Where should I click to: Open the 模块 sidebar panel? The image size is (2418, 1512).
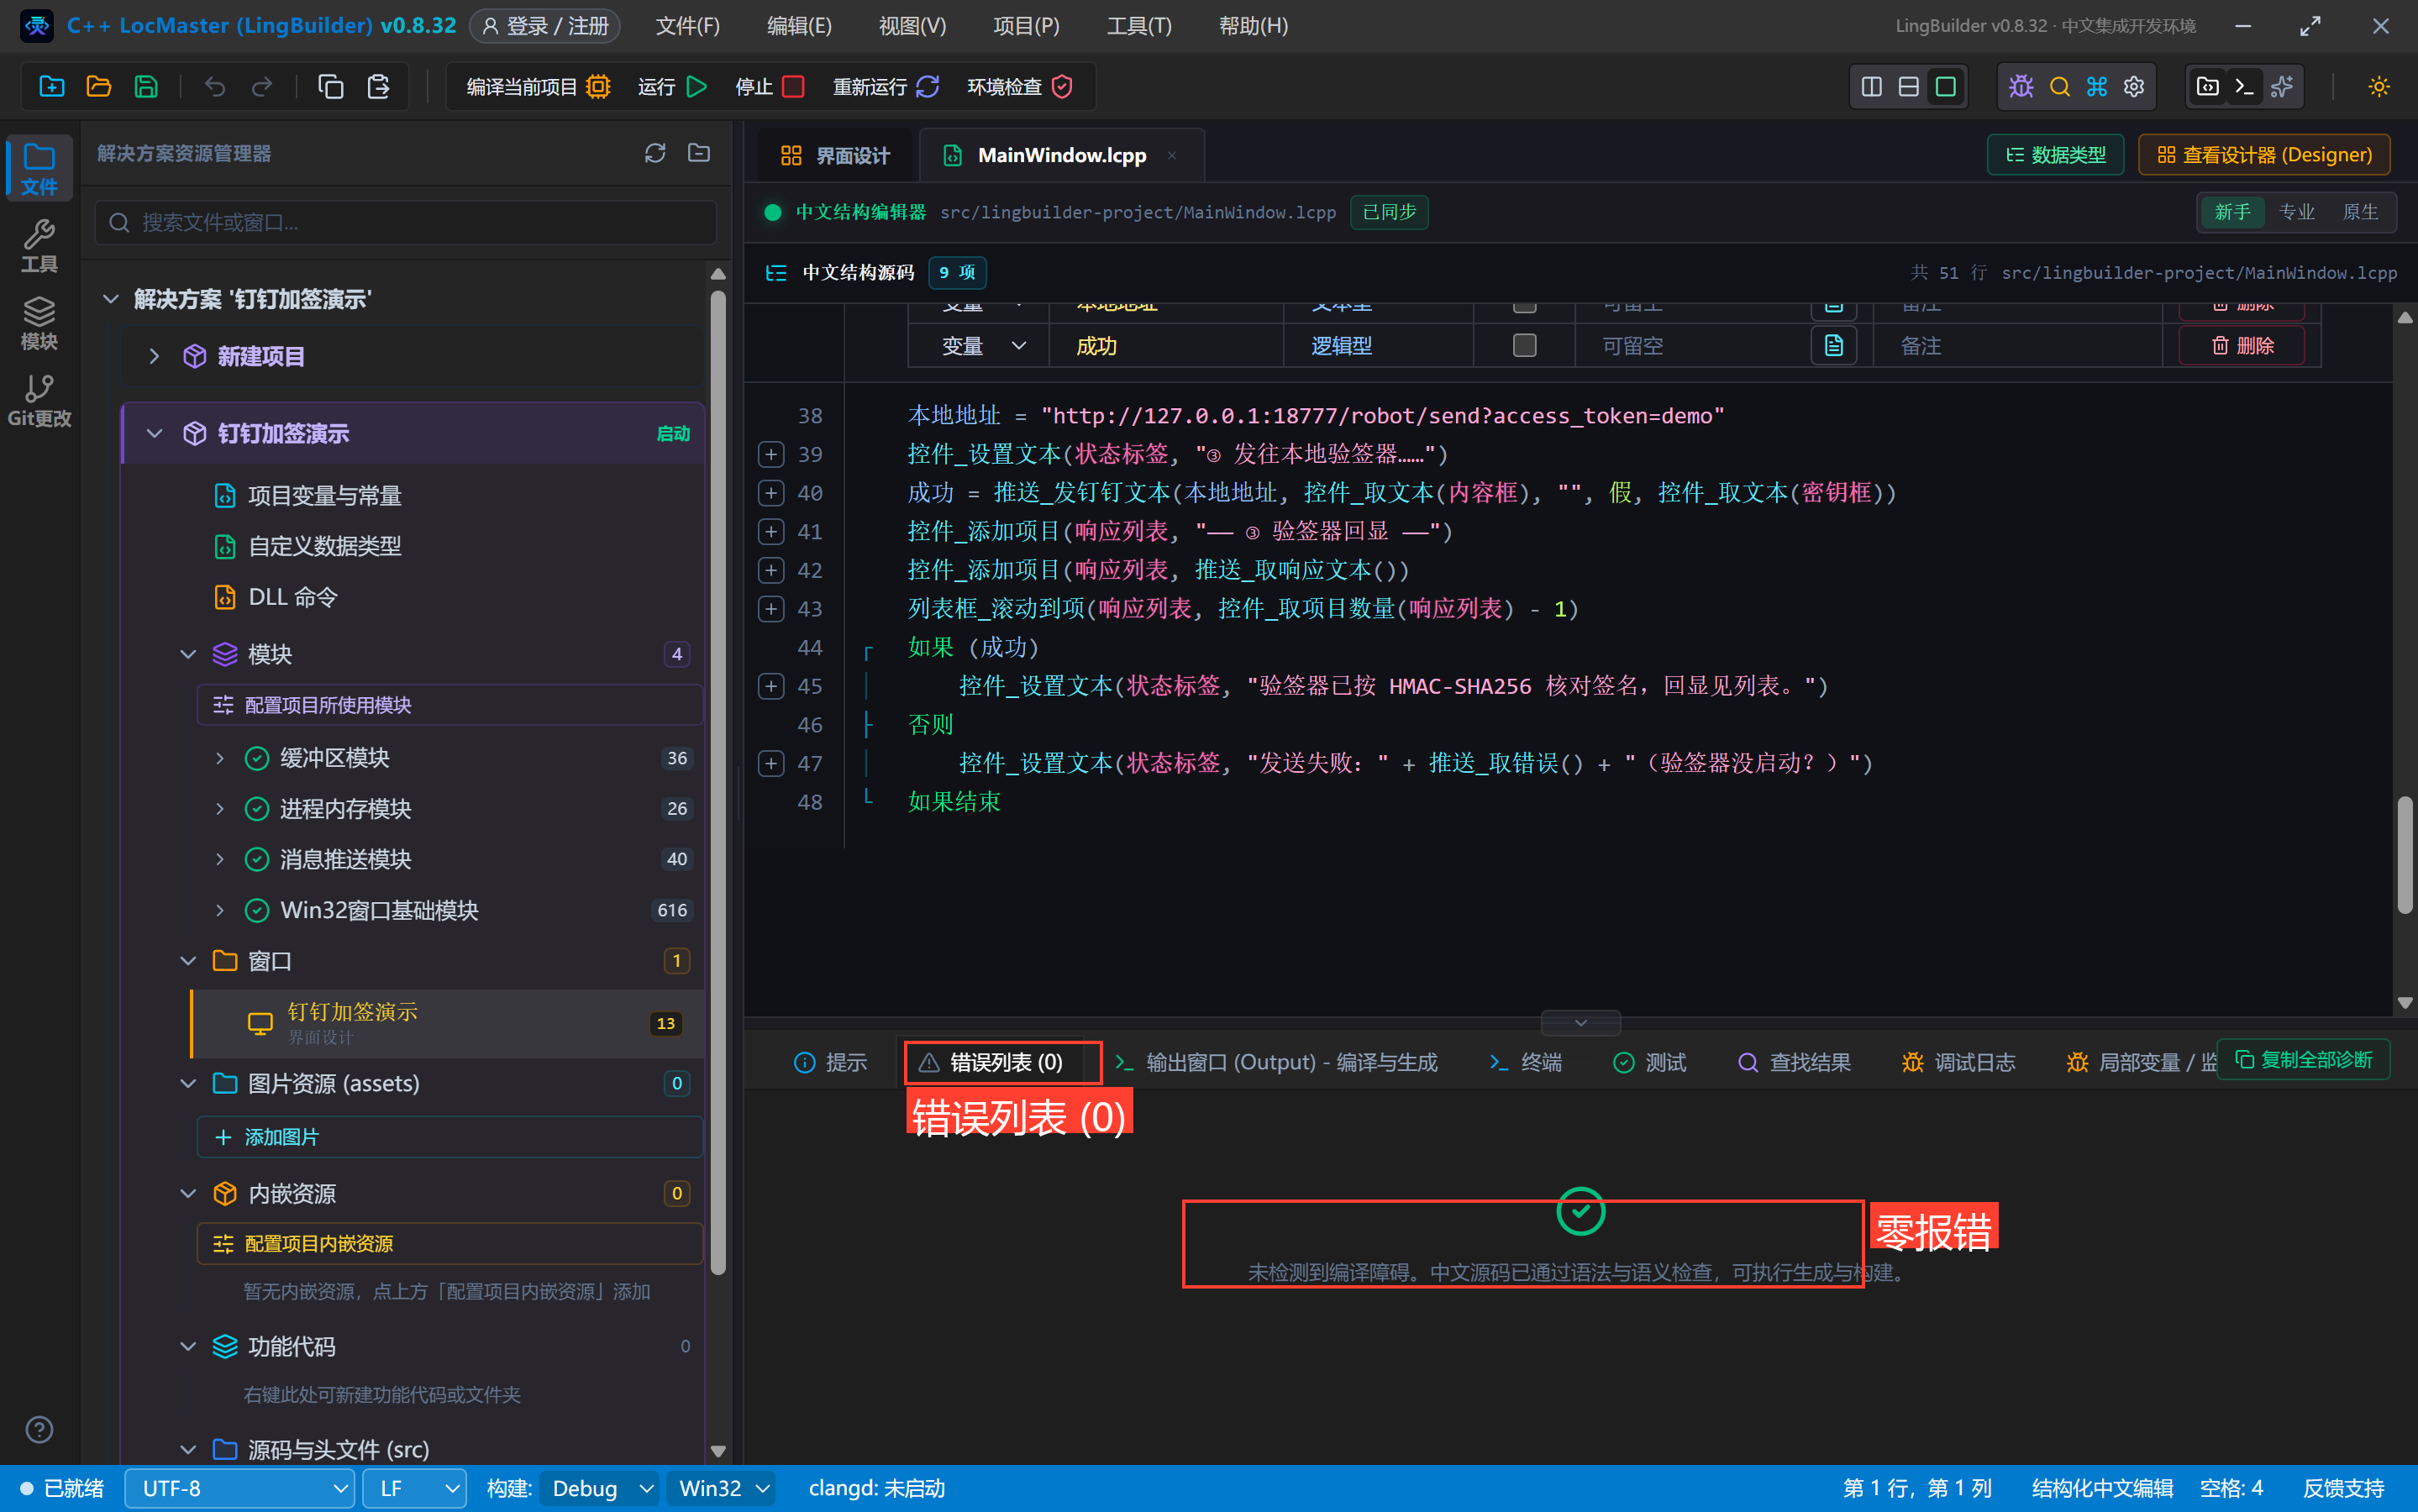(x=39, y=324)
